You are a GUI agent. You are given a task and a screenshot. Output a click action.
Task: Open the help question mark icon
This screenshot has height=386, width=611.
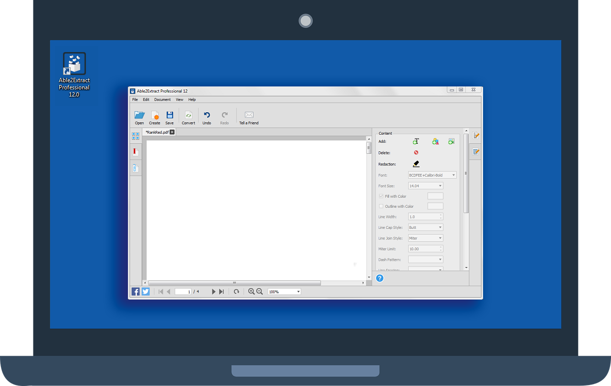(x=379, y=278)
